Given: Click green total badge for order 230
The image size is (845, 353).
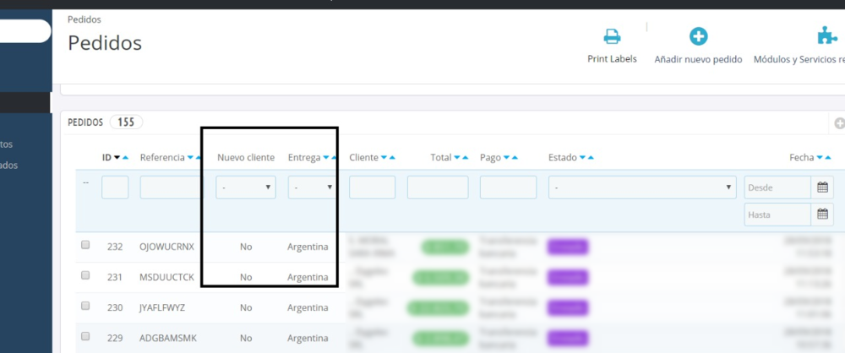Looking at the screenshot, I should pos(438,307).
